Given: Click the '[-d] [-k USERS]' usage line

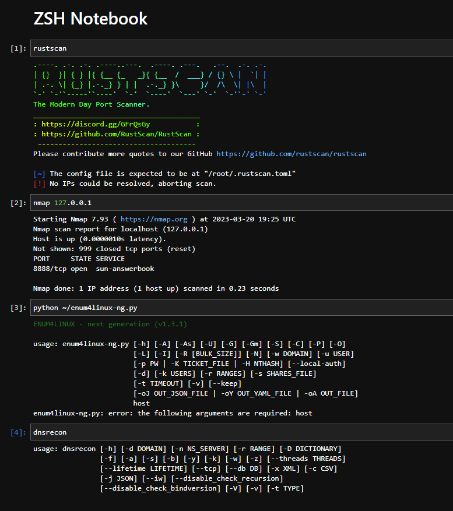Looking at the screenshot, I should coord(224,373).
